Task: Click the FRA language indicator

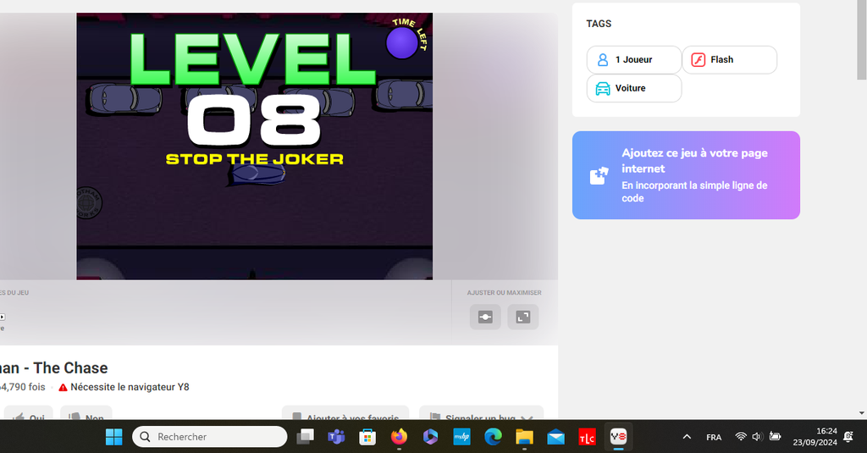Action: (x=714, y=437)
